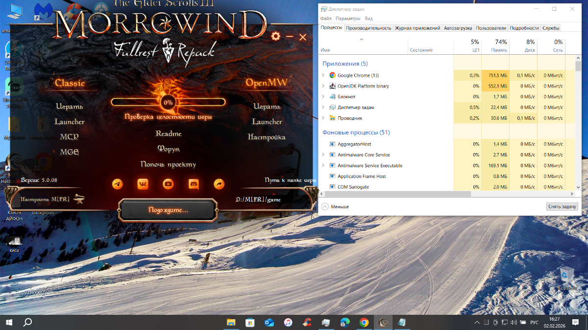Expand the OpenJDK Platform binary entry
This screenshot has height=330, width=588.
(323, 86)
